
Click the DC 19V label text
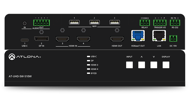(173, 46)
